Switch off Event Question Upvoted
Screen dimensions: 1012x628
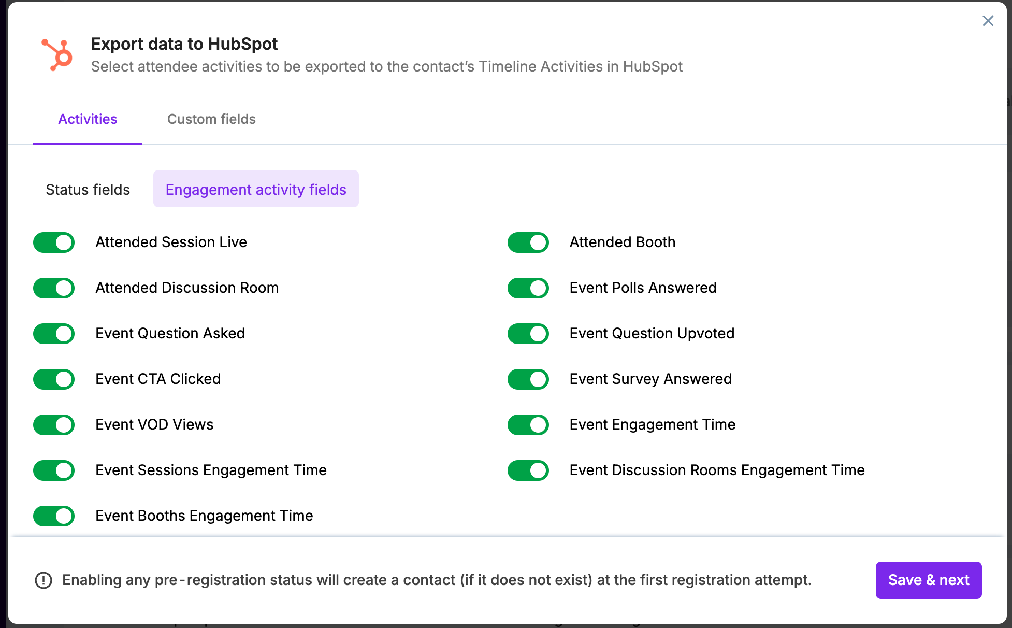pos(528,334)
